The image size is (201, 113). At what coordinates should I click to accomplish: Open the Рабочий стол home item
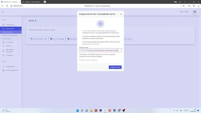11,25
